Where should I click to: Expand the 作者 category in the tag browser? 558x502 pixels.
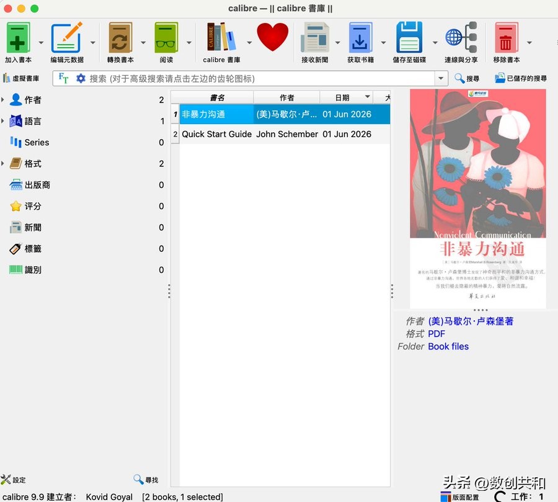pyautogui.click(x=3, y=100)
